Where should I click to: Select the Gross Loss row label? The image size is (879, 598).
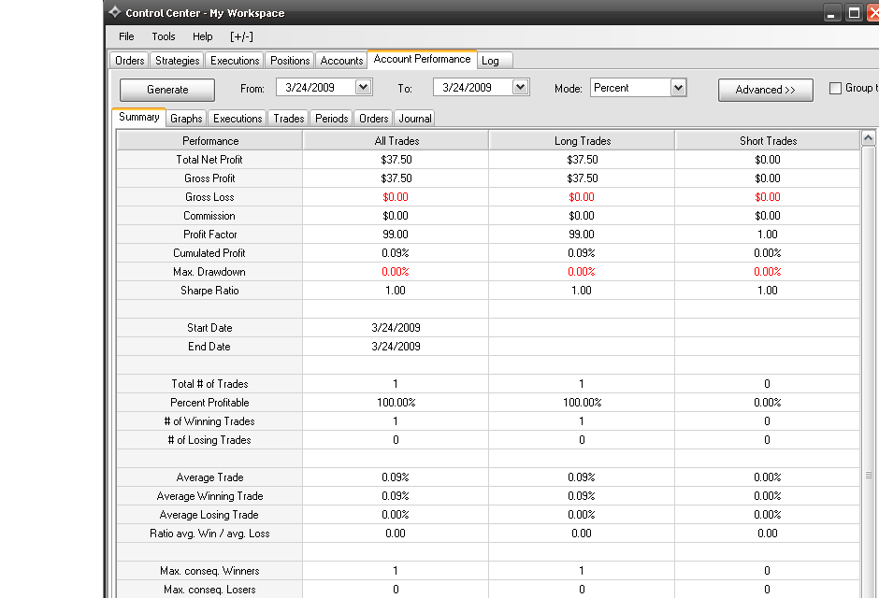[209, 197]
